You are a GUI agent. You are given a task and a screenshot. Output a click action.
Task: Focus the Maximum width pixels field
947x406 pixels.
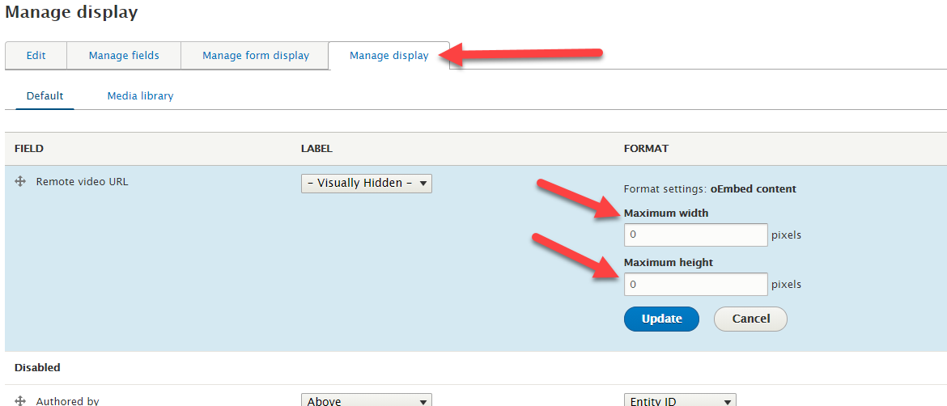(x=696, y=235)
